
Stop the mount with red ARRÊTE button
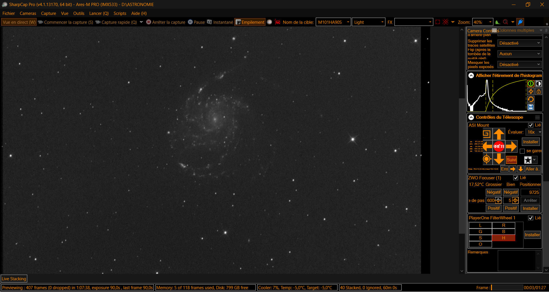499,146
